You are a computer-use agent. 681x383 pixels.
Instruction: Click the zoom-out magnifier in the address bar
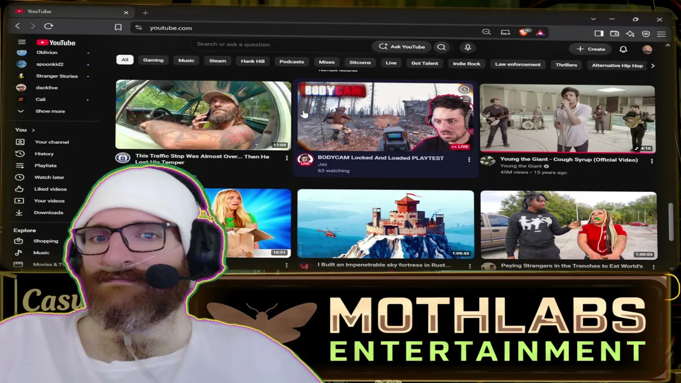[x=486, y=32]
